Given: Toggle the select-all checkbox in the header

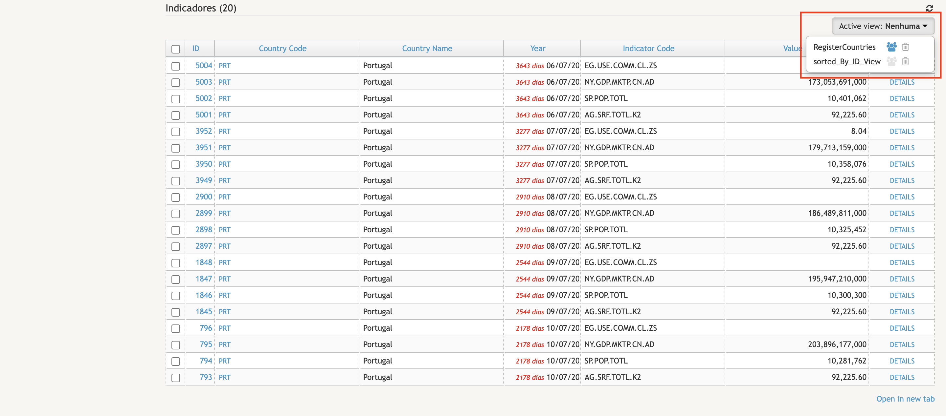Looking at the screenshot, I should [x=175, y=49].
